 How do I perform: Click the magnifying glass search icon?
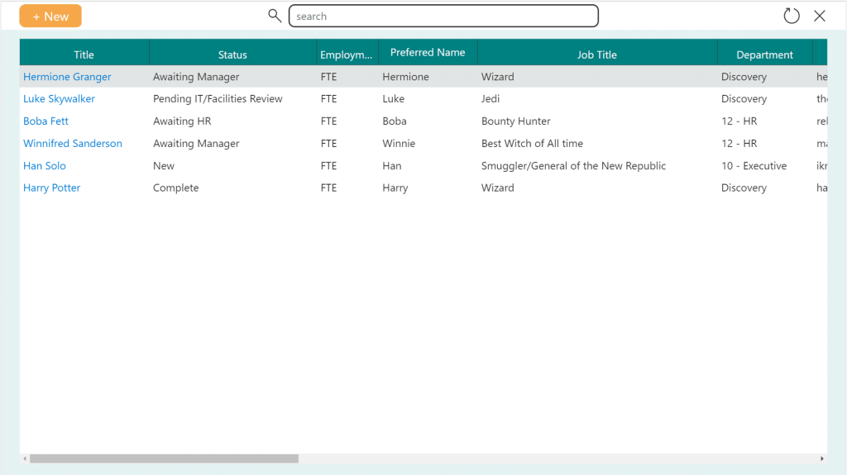pos(275,16)
